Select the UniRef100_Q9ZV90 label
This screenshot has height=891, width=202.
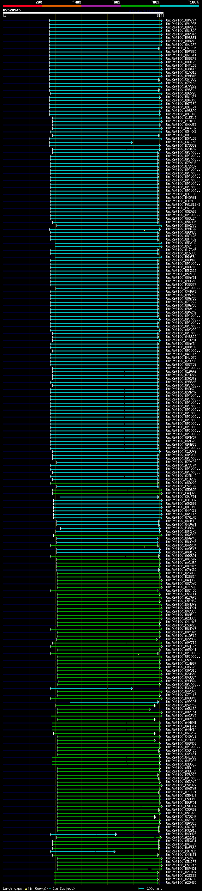[181, 93]
